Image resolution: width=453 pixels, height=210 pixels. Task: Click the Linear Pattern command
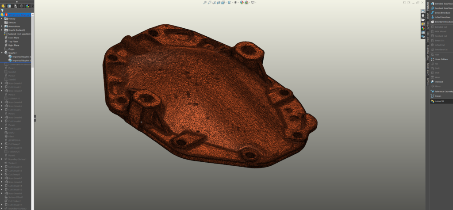(x=439, y=59)
